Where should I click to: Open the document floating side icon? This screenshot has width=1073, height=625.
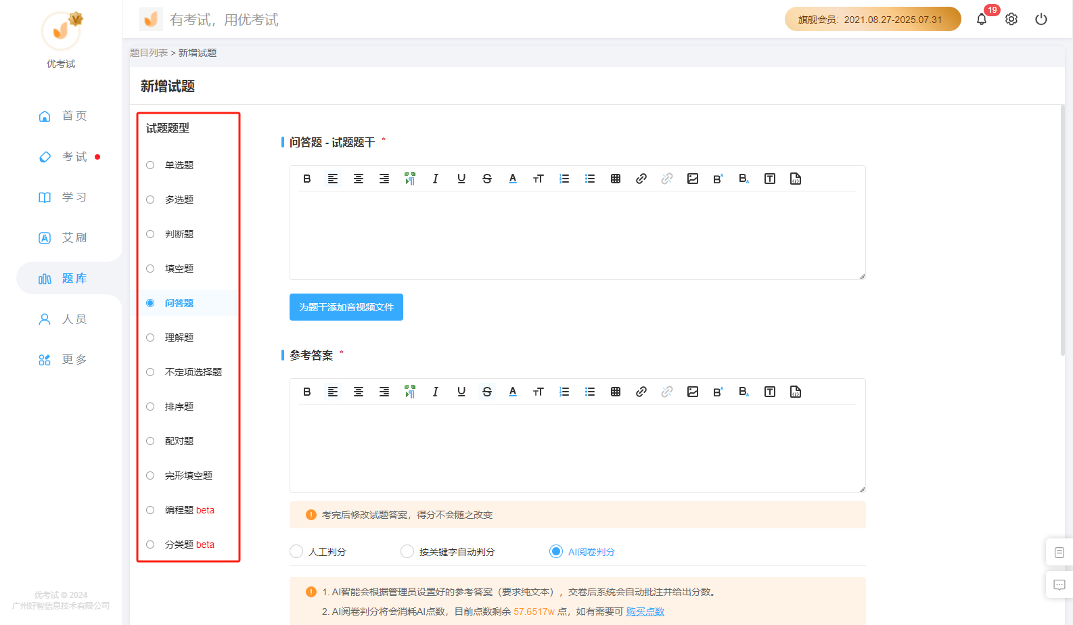pyautogui.click(x=1059, y=553)
